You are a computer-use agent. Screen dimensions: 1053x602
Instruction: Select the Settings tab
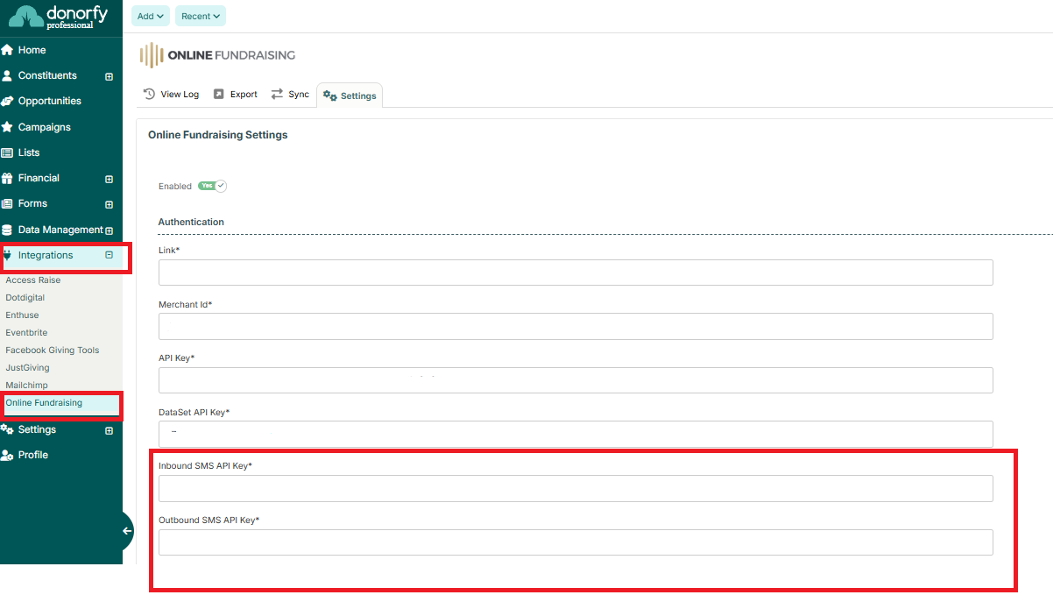(350, 96)
